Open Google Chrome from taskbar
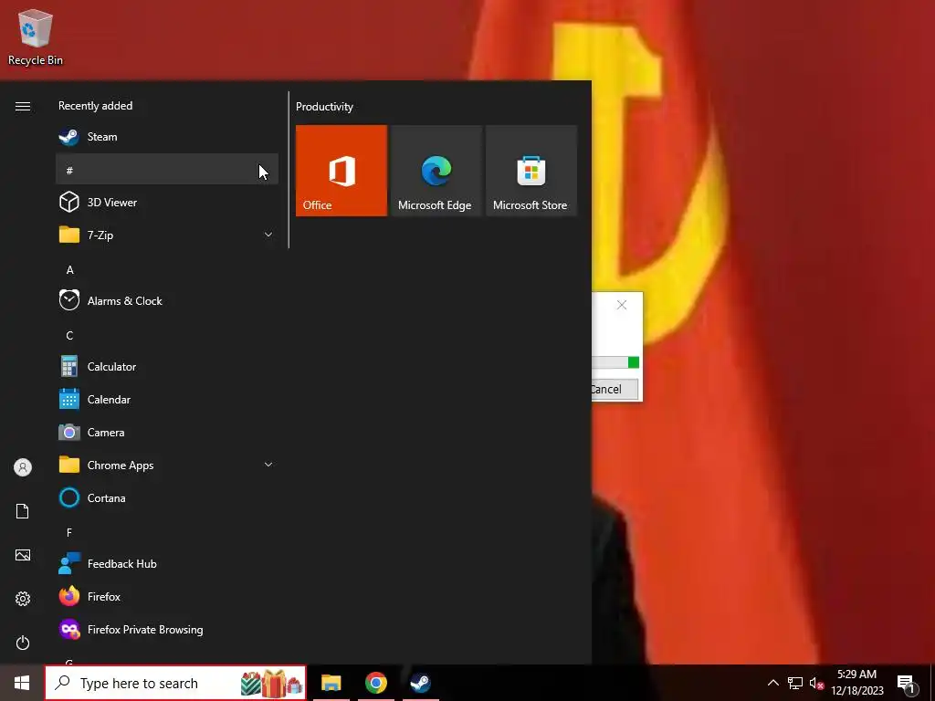 375,683
